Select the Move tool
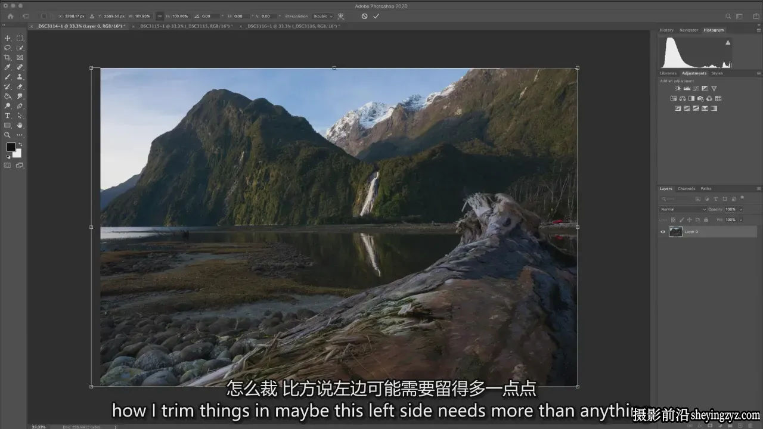This screenshot has width=763, height=429. (x=8, y=38)
